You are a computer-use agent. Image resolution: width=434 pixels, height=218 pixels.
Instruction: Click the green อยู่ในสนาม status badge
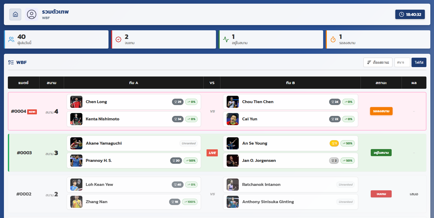[x=381, y=153]
